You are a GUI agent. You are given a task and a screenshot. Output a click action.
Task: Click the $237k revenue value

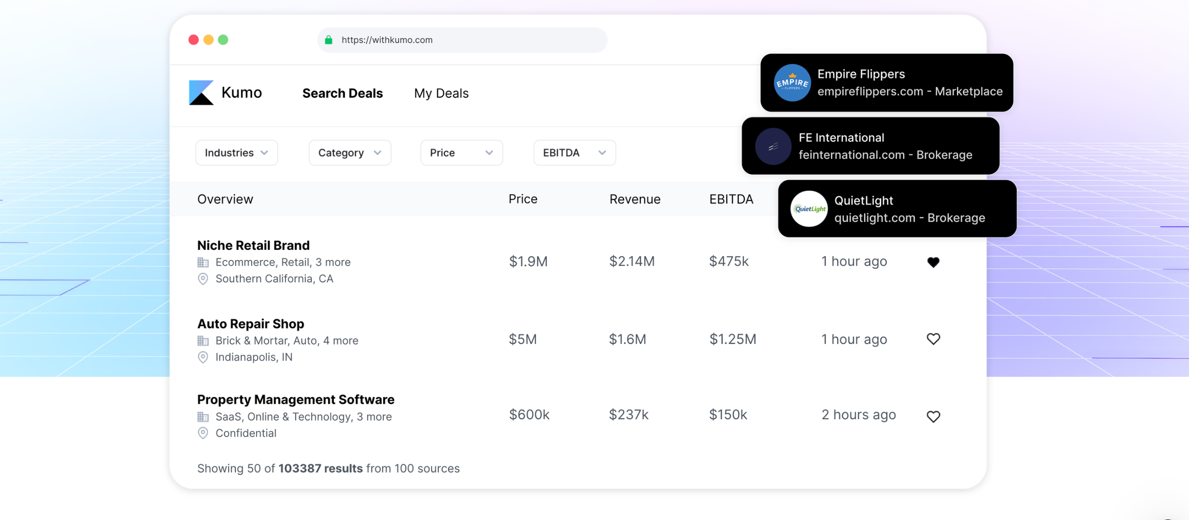[628, 414]
